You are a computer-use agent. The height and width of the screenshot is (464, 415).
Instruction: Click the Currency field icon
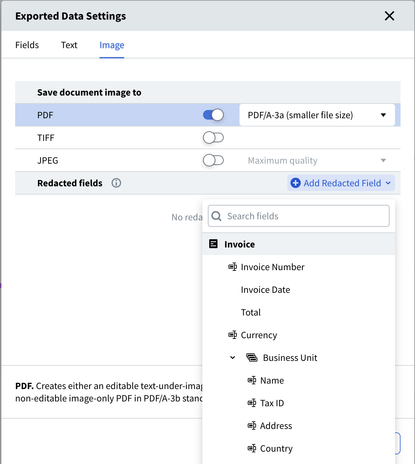tap(233, 335)
